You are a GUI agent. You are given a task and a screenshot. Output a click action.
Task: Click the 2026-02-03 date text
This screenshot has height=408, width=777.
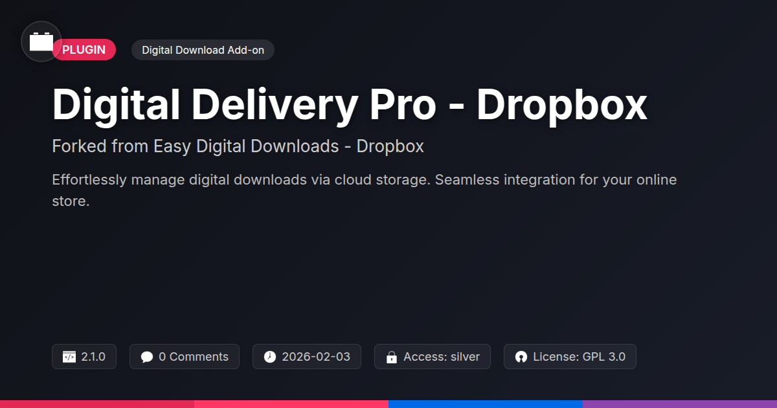(316, 357)
